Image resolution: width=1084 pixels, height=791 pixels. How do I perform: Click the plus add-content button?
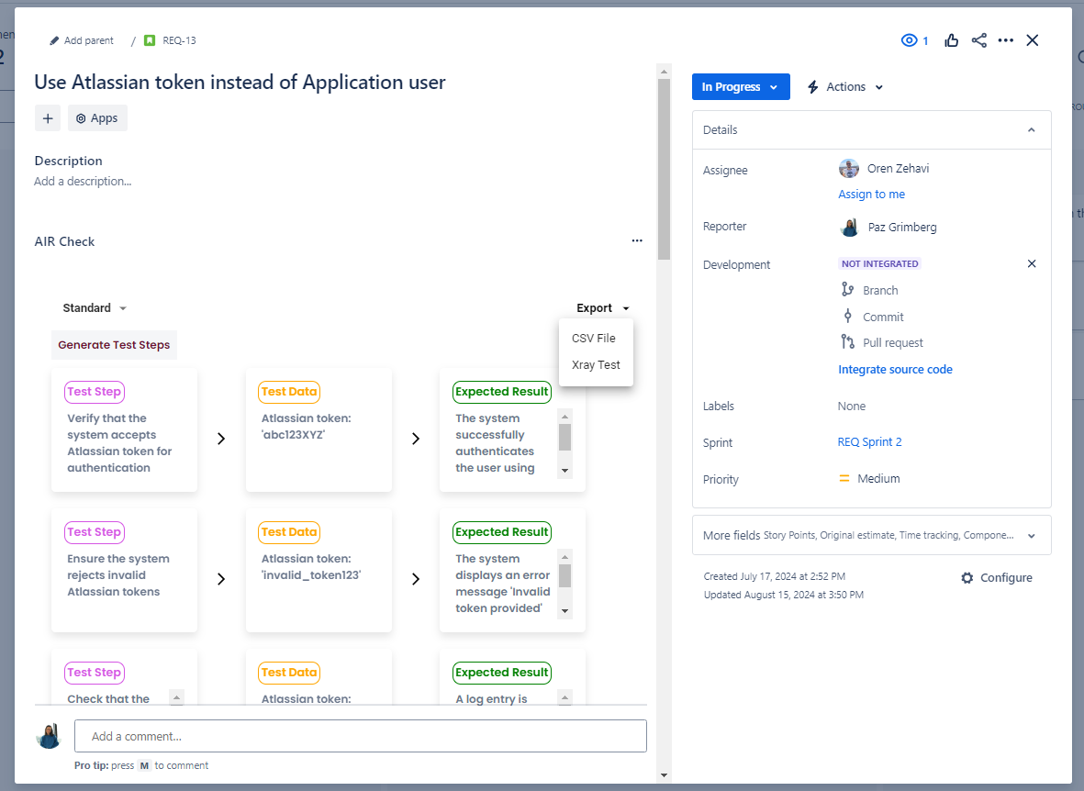click(48, 118)
